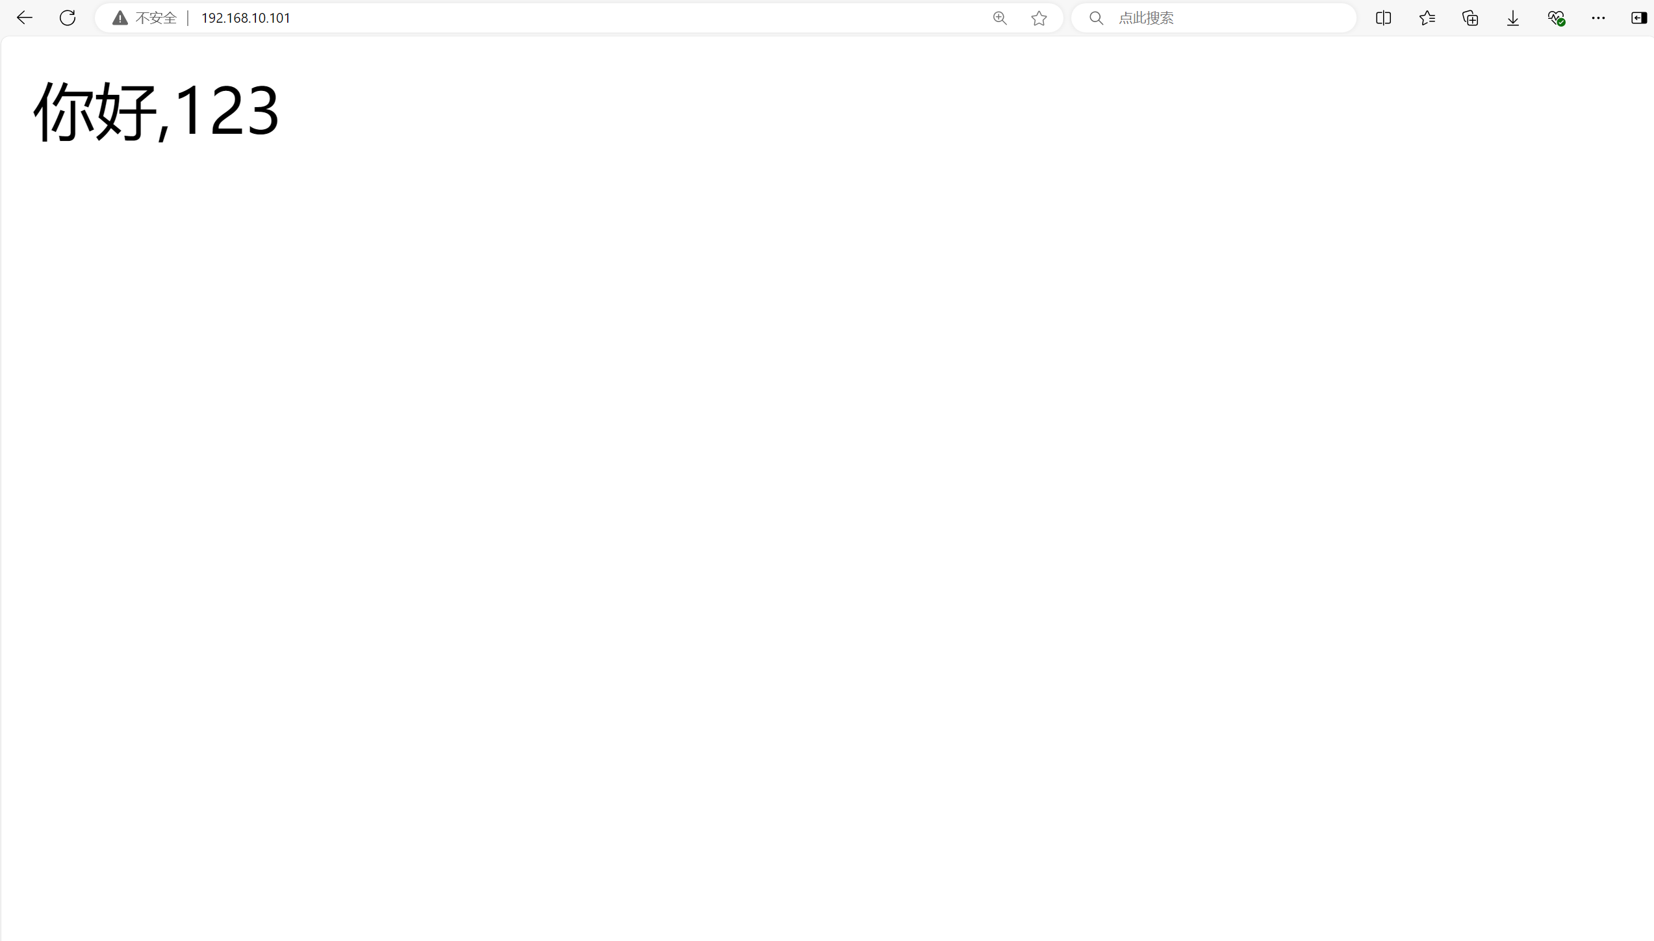
Task: Select the 192.168.10.101 URL text
Action: tap(246, 18)
